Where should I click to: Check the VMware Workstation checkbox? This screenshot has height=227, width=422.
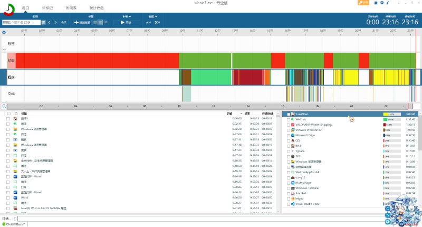click(289, 130)
